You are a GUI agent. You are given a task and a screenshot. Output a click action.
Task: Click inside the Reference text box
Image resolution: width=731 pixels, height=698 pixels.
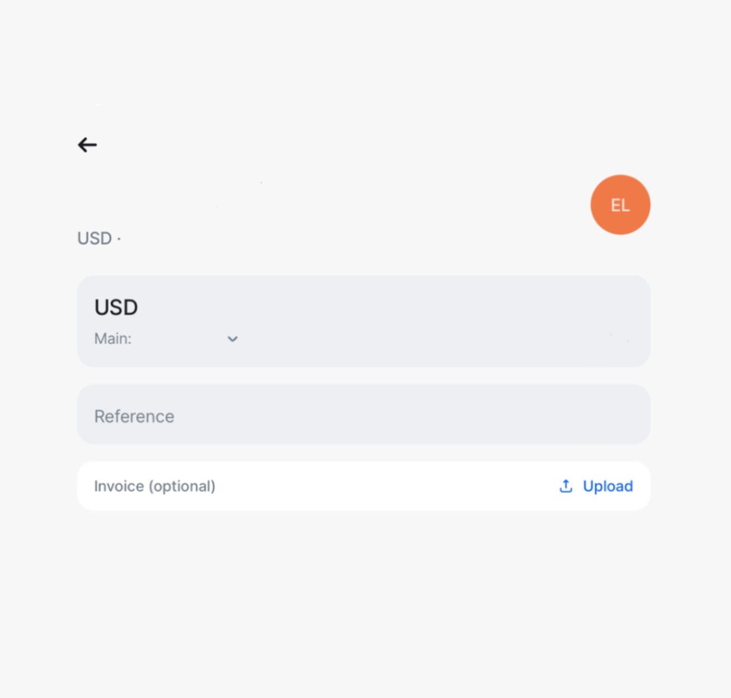pyautogui.click(x=363, y=415)
